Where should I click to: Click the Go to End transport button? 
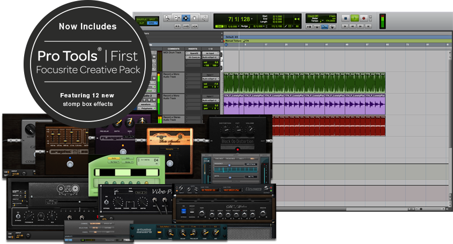click(368, 26)
